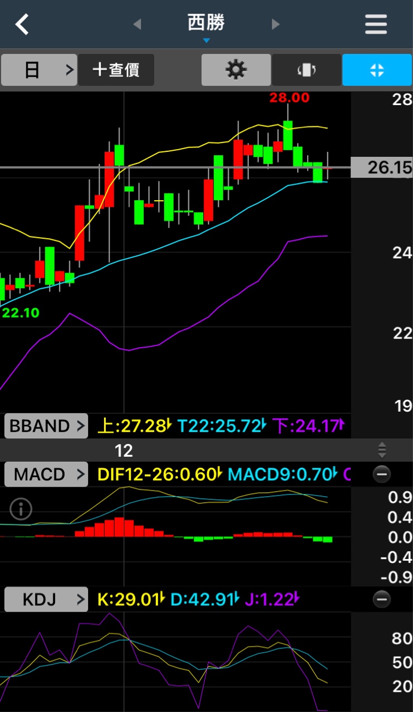Open the hamburger menu
The height and width of the screenshot is (712, 413).
tap(376, 24)
